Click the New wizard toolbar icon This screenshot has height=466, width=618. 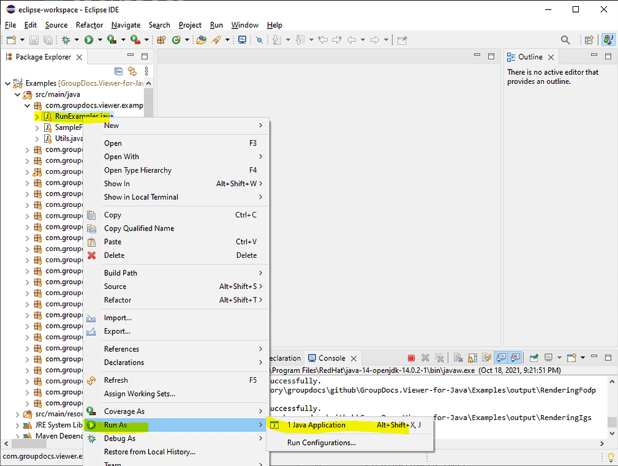11,40
